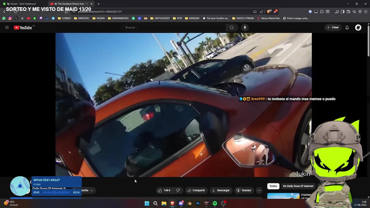The width and height of the screenshot is (370, 208).
Task: Open the PAGINA bookmarks folder
Action: (98, 18)
